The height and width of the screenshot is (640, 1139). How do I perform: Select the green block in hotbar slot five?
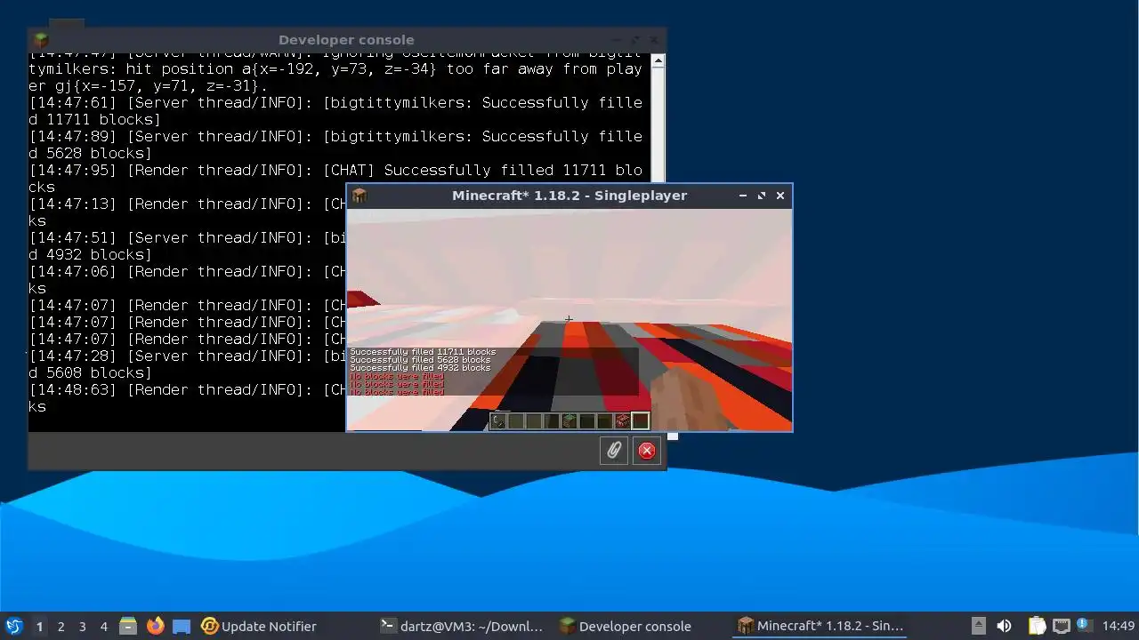tap(569, 420)
